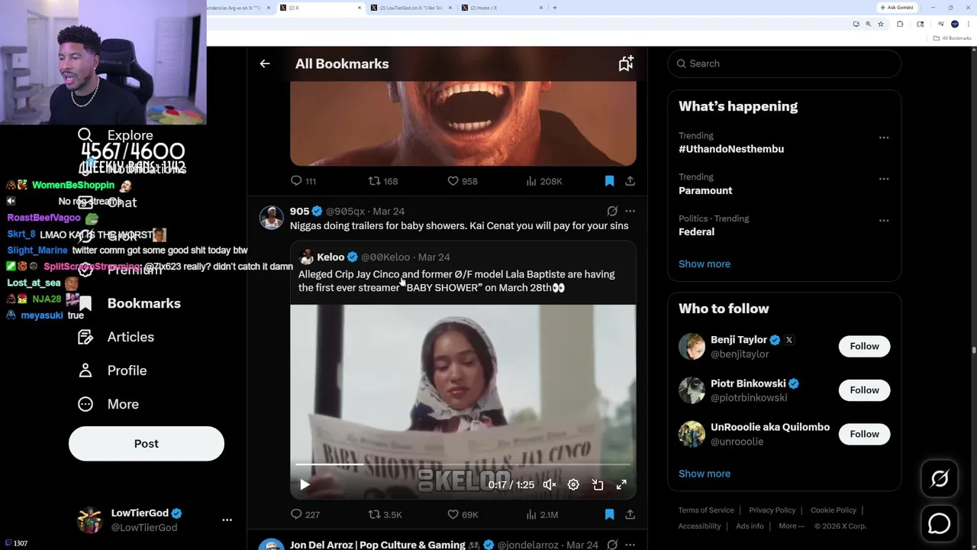Screen dimensions: 977x550
Task: Open the Grok floating button
Action: [940, 479]
